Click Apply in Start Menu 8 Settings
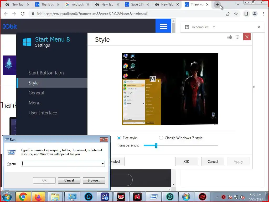Viewport: 269px width, 202px height. 238,162
